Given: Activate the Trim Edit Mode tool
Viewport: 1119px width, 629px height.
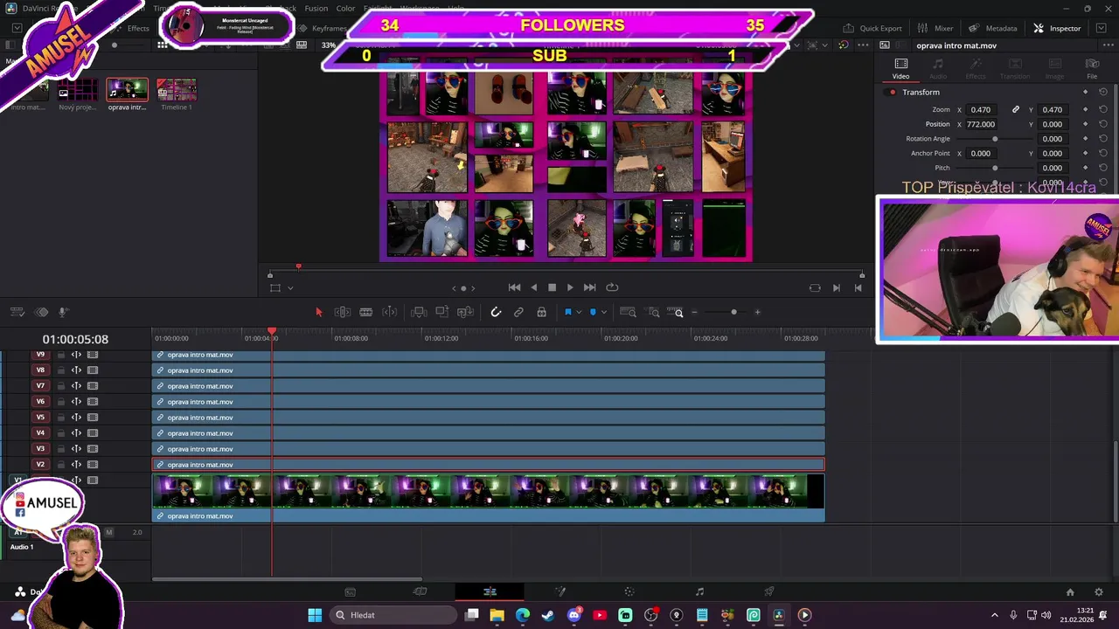Looking at the screenshot, I should (x=343, y=312).
